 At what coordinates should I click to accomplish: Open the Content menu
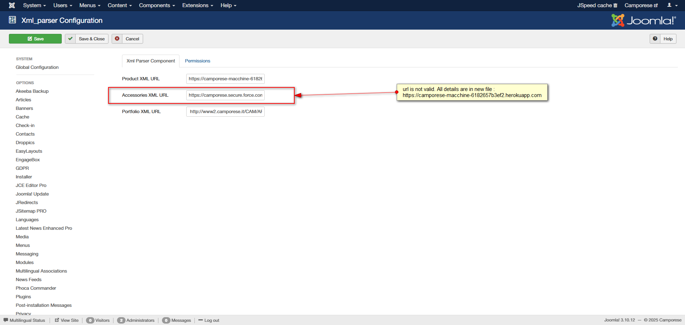[x=120, y=5]
